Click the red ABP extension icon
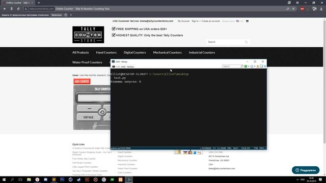The image size is (326, 183). click(x=302, y=9)
